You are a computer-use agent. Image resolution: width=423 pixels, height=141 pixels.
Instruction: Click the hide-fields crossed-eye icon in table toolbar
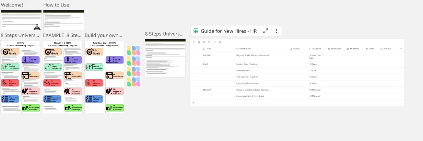pyautogui.click(x=220, y=42)
